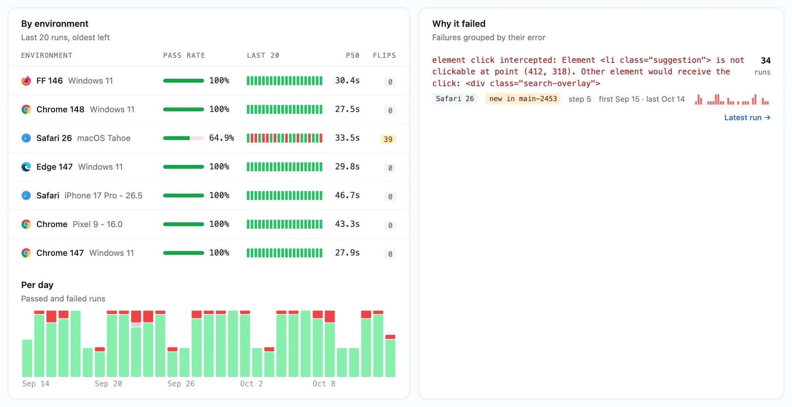Click the last daily bar in Per day chart

390,356
